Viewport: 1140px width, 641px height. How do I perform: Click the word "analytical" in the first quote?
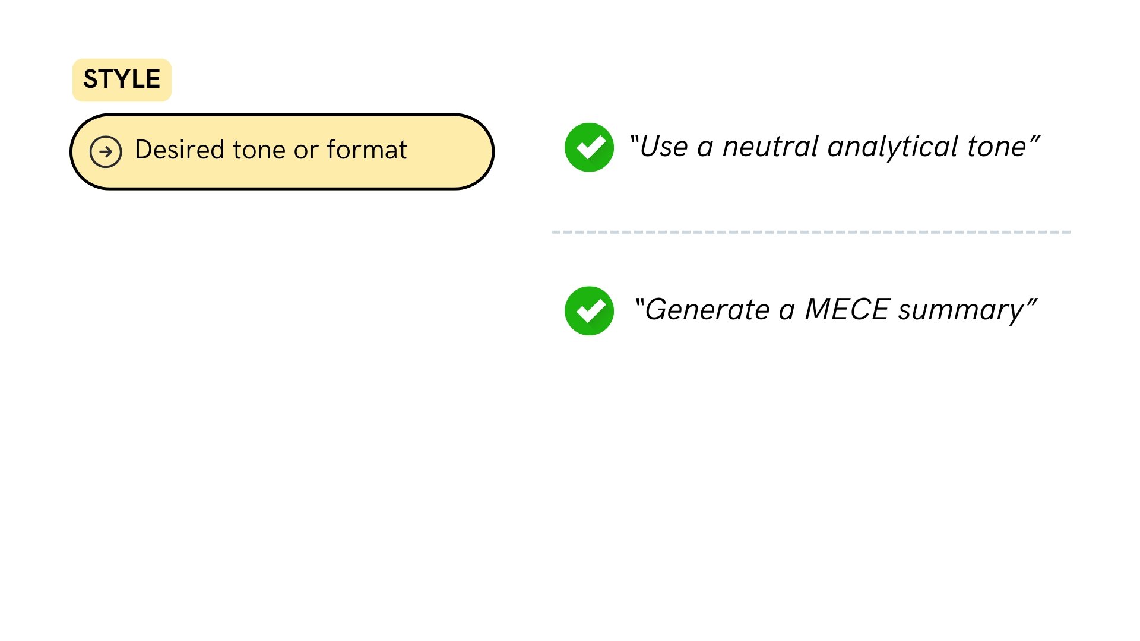coord(892,147)
